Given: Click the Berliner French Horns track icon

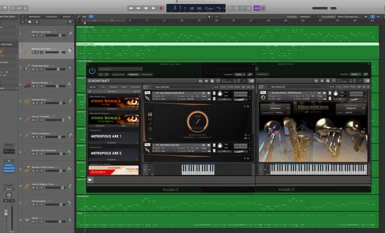Looking at the screenshot, I should tap(27, 169).
